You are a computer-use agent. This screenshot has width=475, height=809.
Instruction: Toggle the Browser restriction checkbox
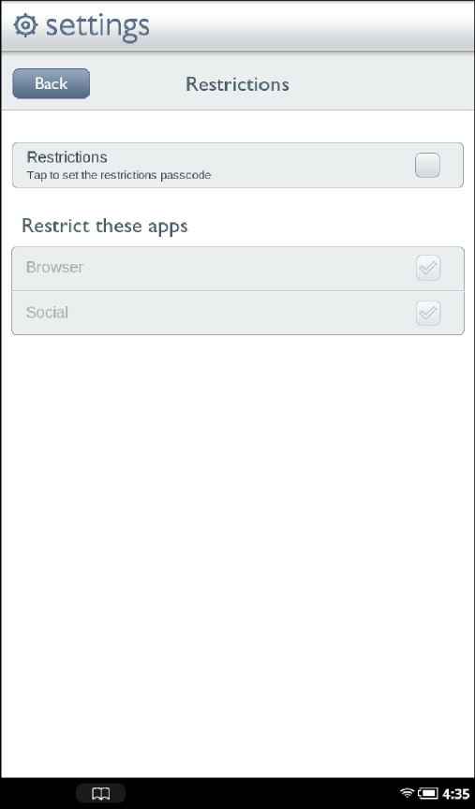[428, 268]
